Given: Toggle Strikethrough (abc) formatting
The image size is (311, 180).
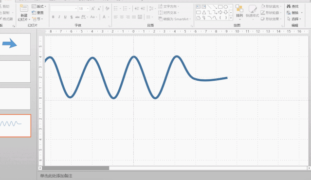Looking at the screenshot, I should [77, 17].
